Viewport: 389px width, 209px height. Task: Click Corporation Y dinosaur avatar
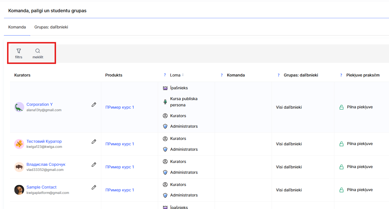click(x=19, y=107)
